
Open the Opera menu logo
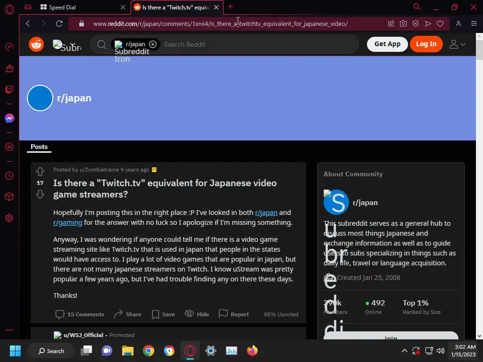click(9, 9)
